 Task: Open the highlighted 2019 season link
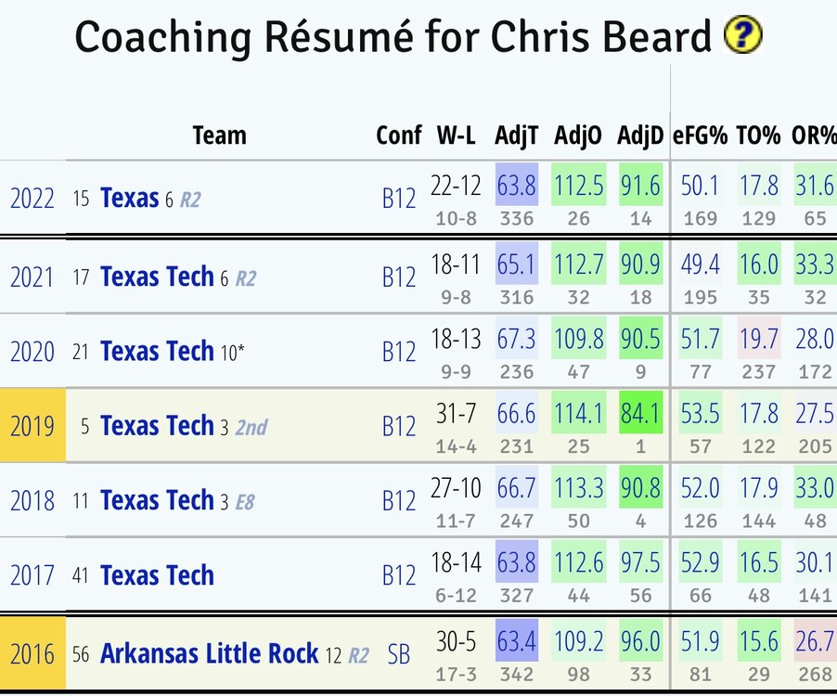pyautogui.click(x=32, y=426)
